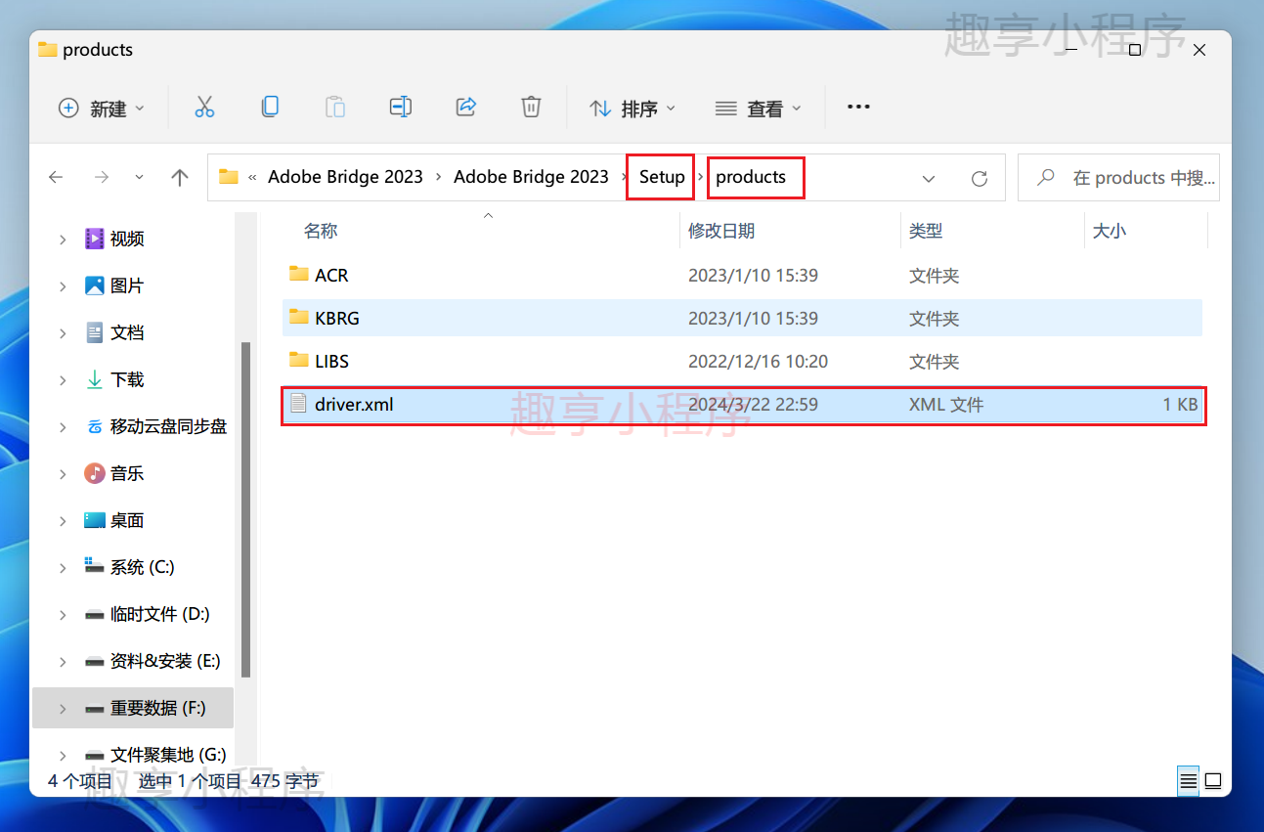
Task: Click date 2022/12/16 10:20 of LIBS
Action: point(758,361)
